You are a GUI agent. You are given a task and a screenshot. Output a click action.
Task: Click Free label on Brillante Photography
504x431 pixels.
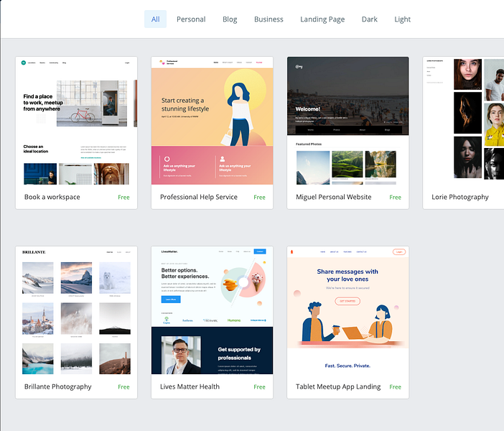[x=123, y=387]
